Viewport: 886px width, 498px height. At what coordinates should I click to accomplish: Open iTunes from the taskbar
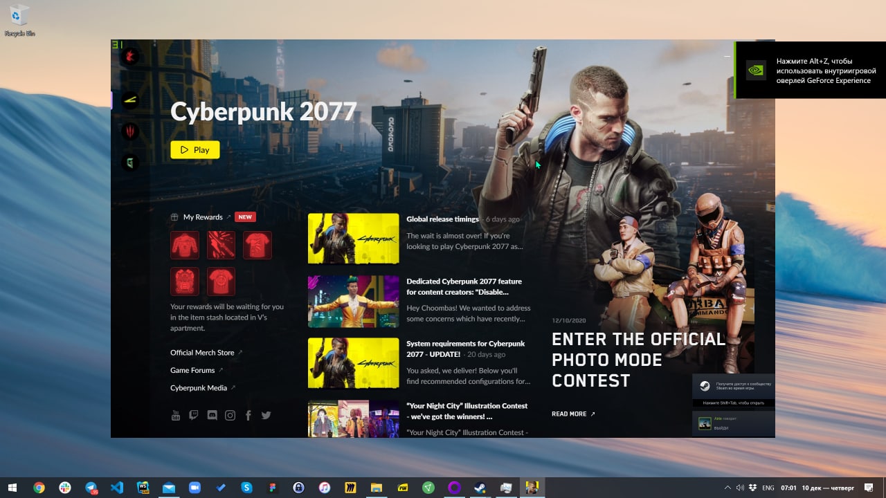[325, 488]
